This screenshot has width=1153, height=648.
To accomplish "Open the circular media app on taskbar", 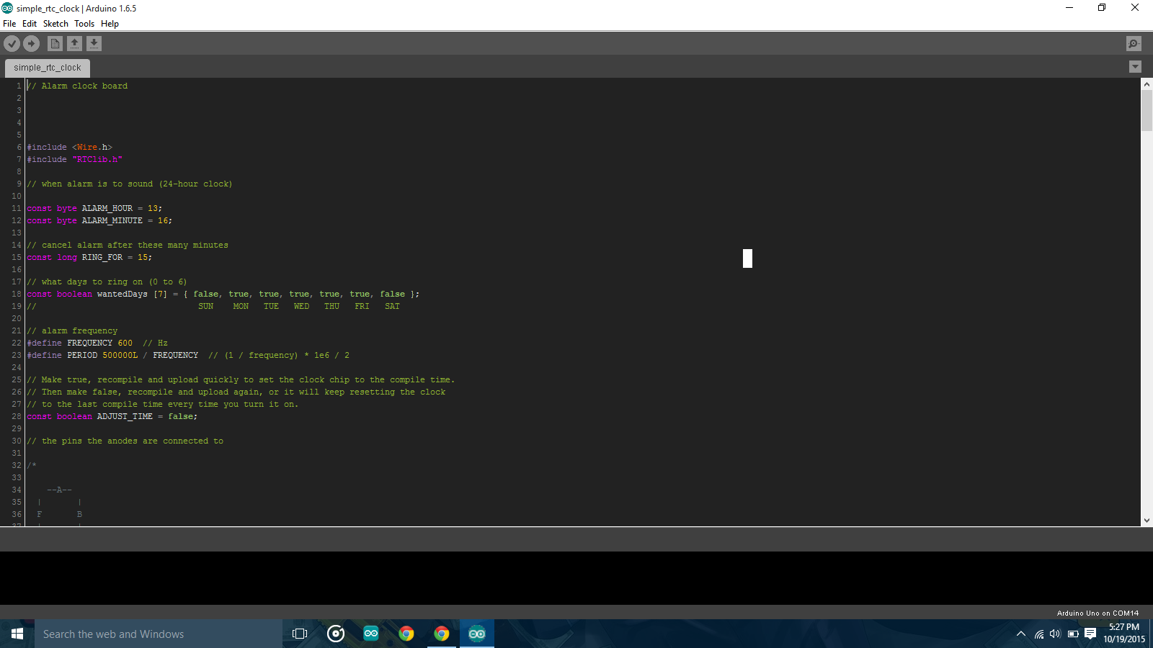I will point(336,634).
